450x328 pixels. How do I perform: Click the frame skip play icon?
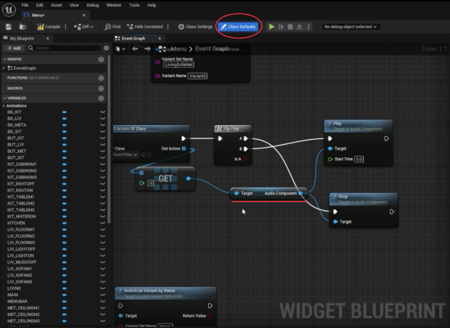coord(281,27)
